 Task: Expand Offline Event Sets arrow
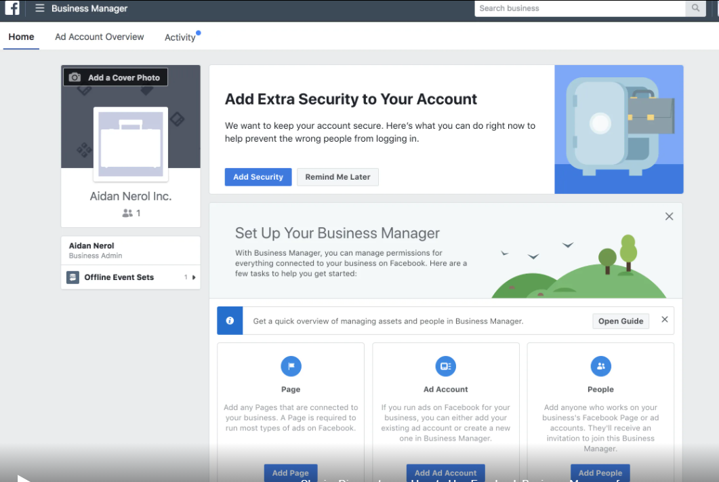coord(194,277)
